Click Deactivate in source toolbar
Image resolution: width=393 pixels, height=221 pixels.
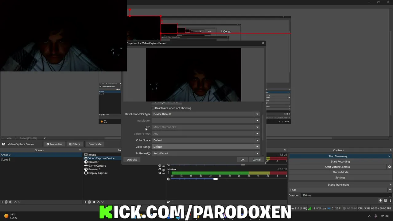(95, 144)
